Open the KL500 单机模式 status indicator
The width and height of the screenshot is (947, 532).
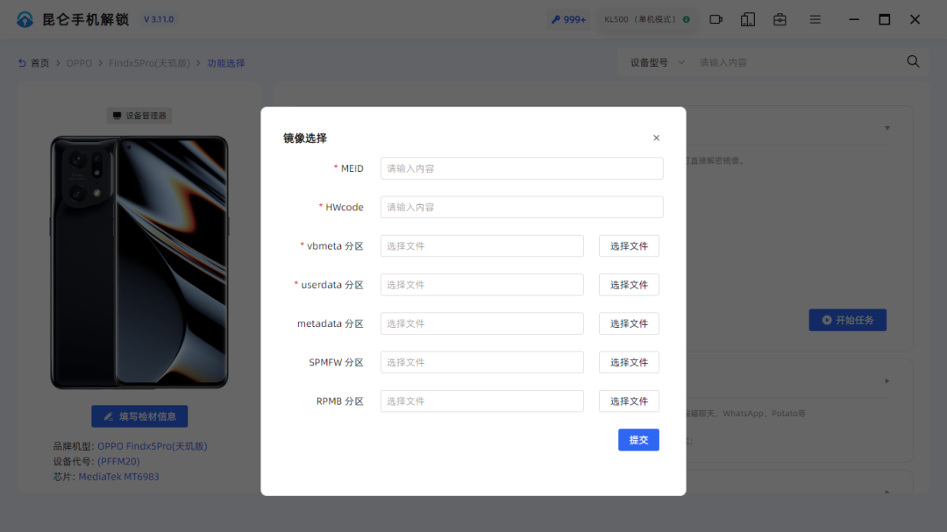point(647,19)
